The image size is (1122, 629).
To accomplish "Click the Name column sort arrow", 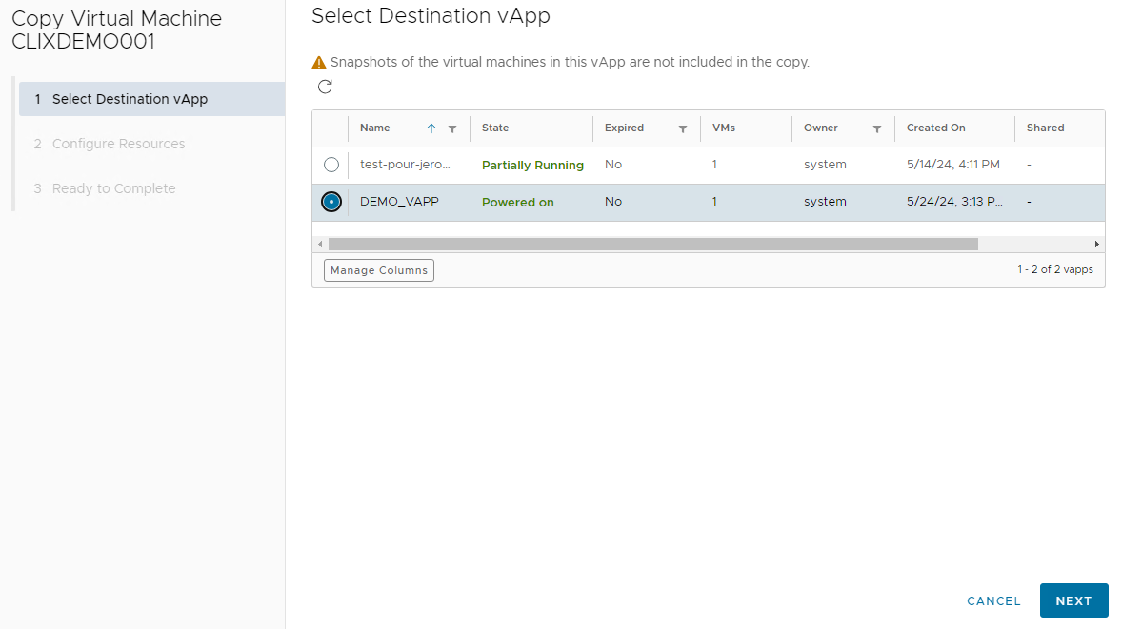I will [x=431, y=128].
